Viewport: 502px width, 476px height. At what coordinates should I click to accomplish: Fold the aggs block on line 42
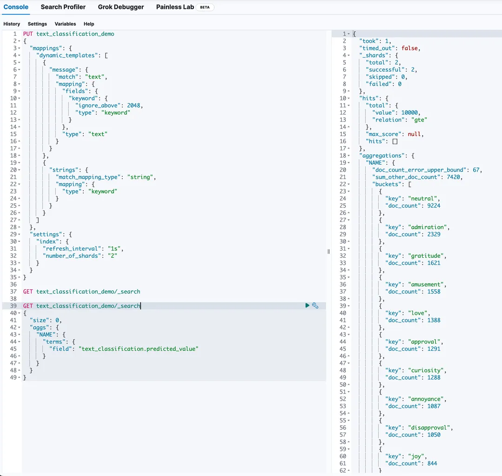[19, 328]
